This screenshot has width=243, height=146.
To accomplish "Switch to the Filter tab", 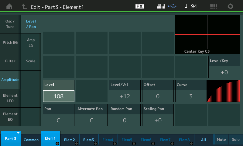I will tap(10, 61).
